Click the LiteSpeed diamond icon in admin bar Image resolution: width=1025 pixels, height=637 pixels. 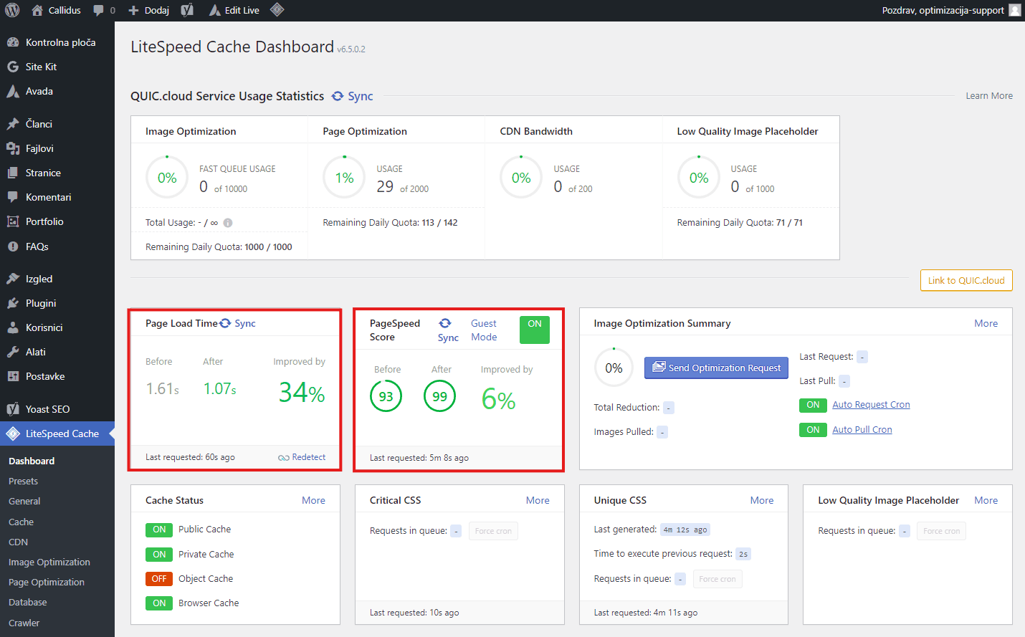[277, 10]
